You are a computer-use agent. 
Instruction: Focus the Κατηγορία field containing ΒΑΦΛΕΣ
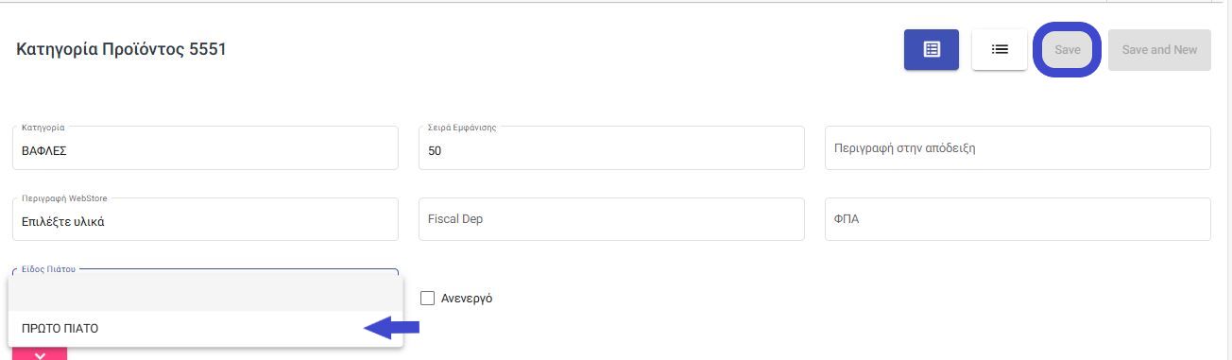pos(205,148)
